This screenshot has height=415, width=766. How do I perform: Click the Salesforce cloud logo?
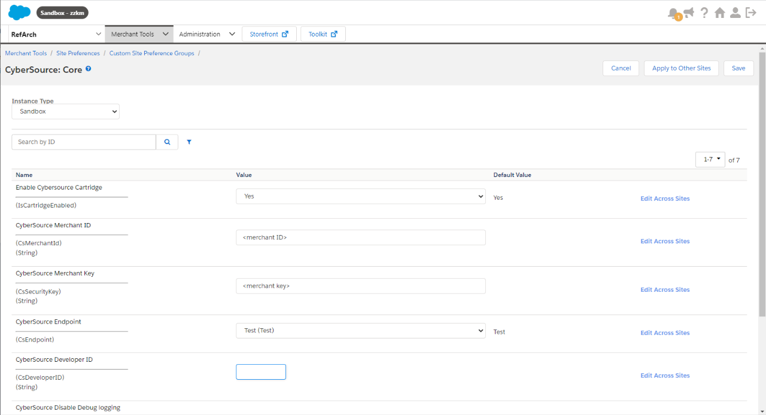coord(19,13)
